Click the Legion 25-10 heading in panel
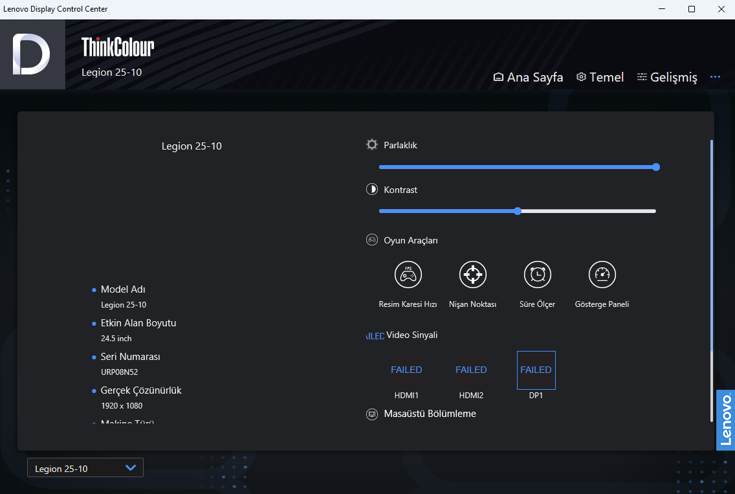The width and height of the screenshot is (735, 494). (192, 146)
